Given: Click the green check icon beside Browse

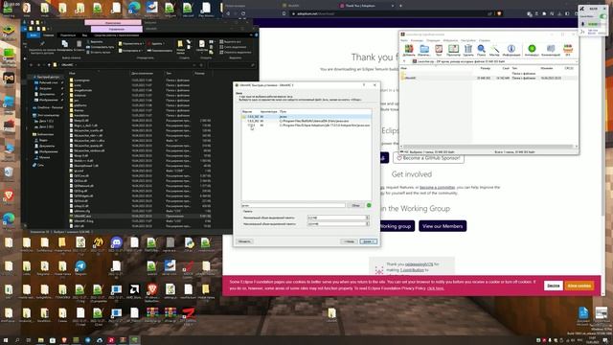Looking at the screenshot, I should click(369, 205).
